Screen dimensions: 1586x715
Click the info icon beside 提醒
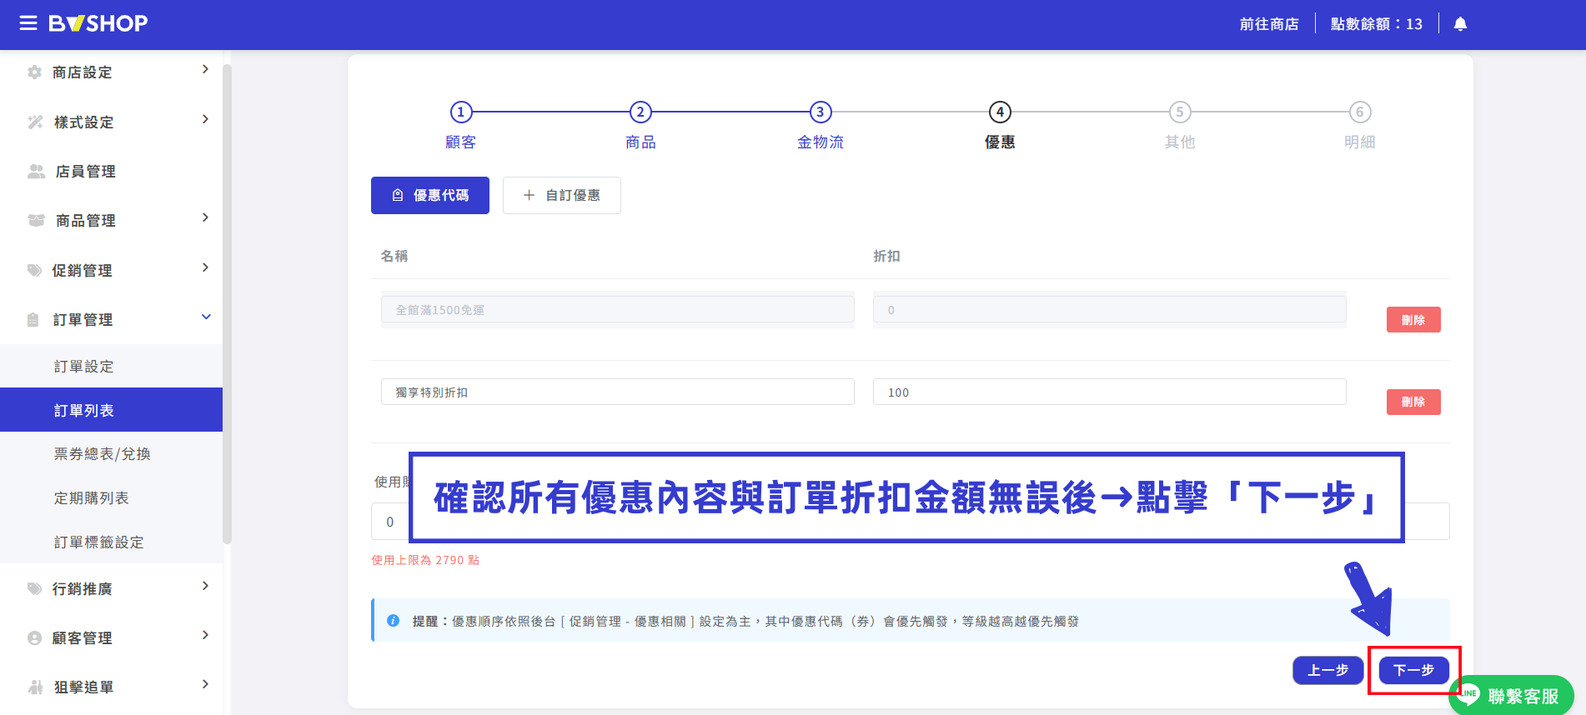394,621
